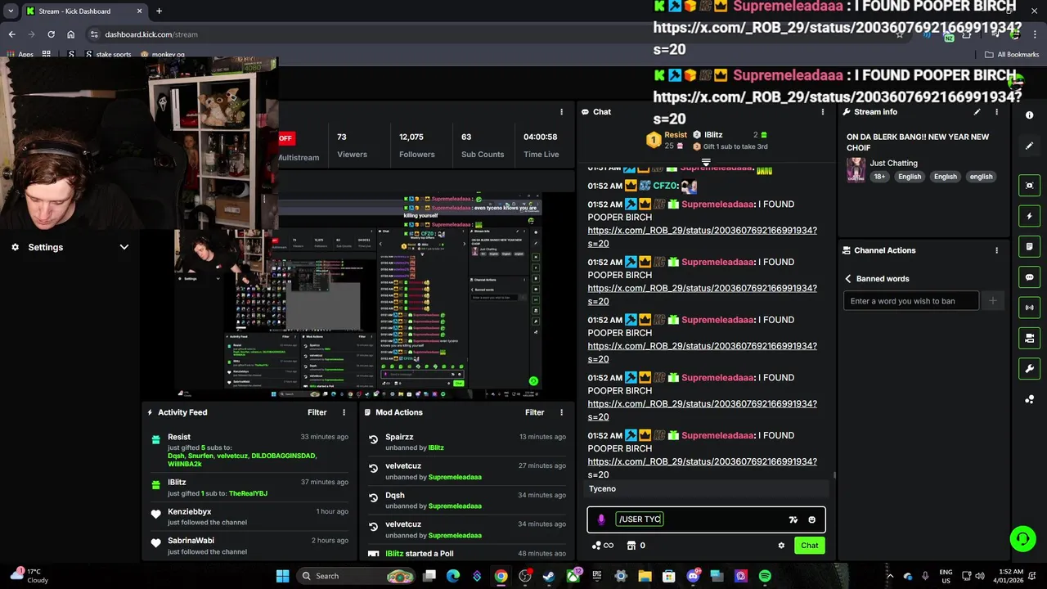
Task: Open Activity Feed three-dot menu
Action: click(344, 412)
